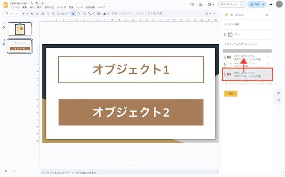Open the ヘルプ menu
285x177 pixels.
(101, 7)
